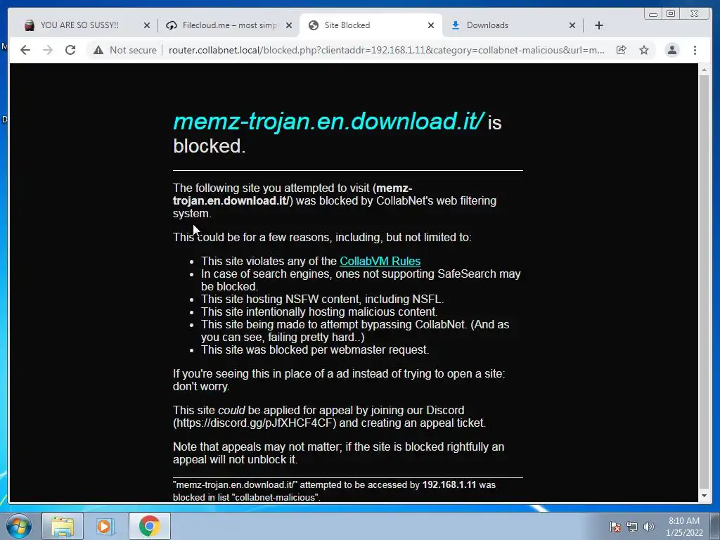The width and height of the screenshot is (720, 540).
Task: Click the page scrollbar up arrow
Action: 704,70
